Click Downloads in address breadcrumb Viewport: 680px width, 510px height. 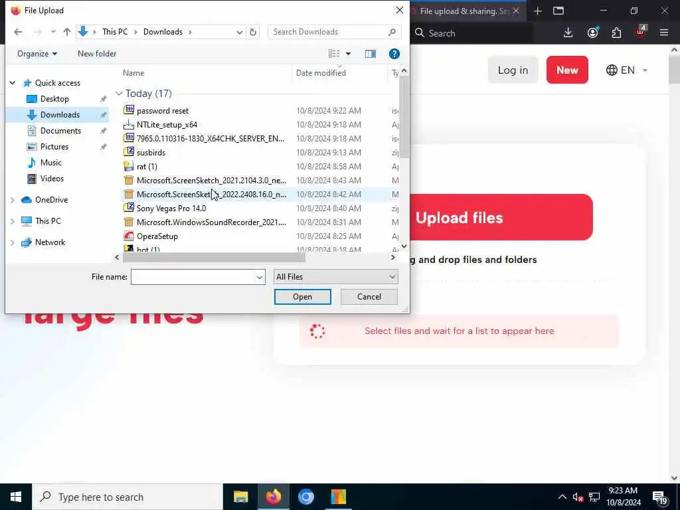point(163,32)
